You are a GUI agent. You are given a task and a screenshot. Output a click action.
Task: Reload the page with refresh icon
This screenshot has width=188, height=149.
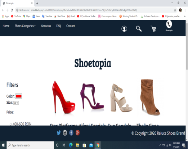pyautogui.click(x=12, y=10)
